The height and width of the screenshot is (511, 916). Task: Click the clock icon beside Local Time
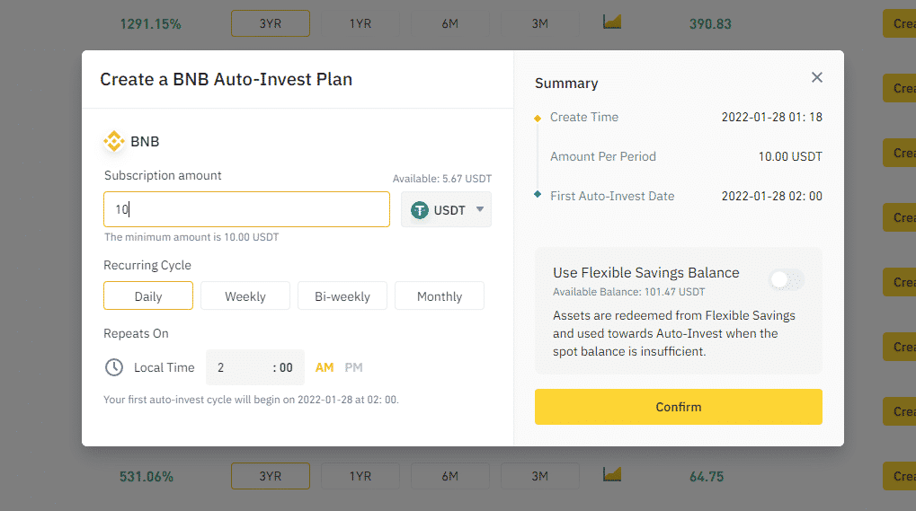click(x=114, y=367)
